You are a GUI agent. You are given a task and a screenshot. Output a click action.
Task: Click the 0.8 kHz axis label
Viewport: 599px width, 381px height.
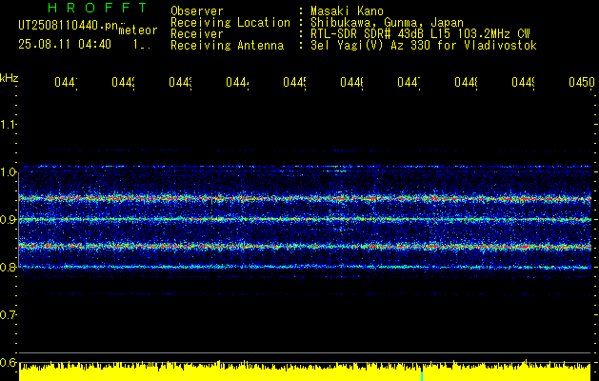pyautogui.click(x=8, y=267)
